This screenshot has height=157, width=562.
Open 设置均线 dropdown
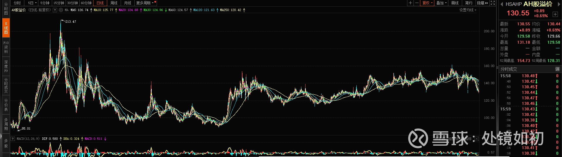(x=468, y=10)
